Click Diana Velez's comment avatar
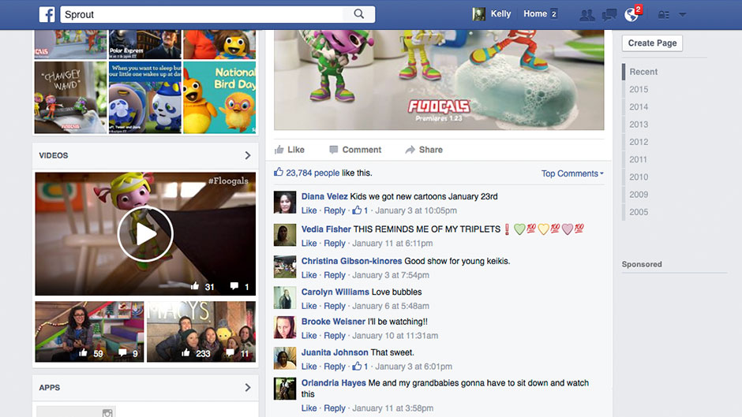Viewport: 742px width, 417px height. (x=285, y=203)
